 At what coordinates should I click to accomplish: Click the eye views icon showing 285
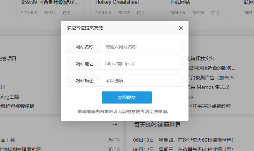[x=120, y=13]
